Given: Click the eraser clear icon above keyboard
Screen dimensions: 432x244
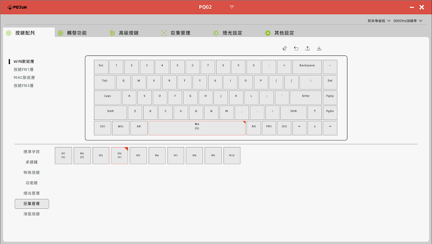Looking at the screenshot, I should point(285,49).
